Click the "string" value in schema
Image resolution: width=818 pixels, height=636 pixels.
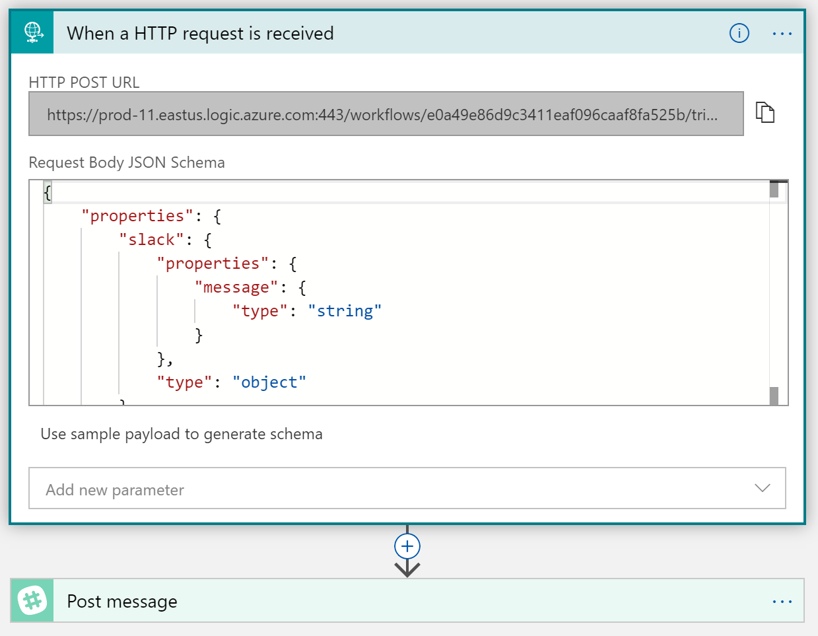pyautogui.click(x=345, y=311)
